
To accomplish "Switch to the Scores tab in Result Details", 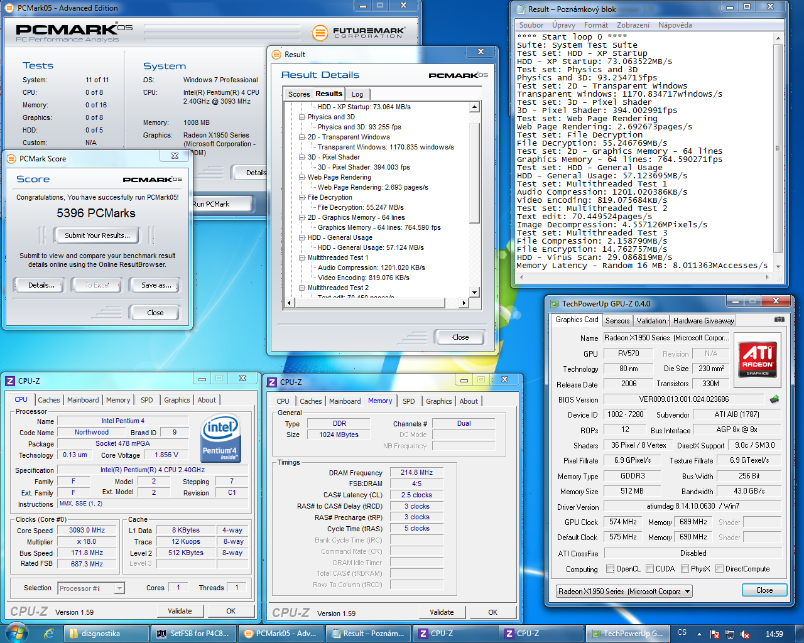I will 299,94.
